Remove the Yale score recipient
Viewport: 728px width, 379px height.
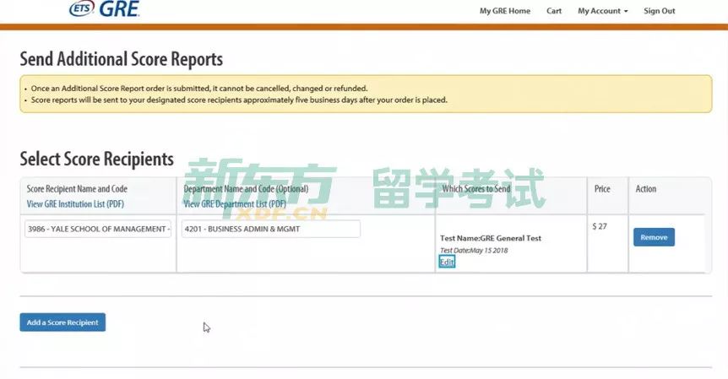click(654, 237)
